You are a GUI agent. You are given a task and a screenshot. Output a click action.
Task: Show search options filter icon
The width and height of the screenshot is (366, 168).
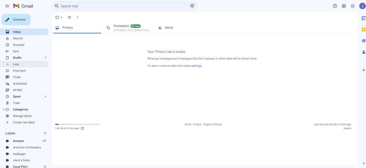(x=192, y=6)
